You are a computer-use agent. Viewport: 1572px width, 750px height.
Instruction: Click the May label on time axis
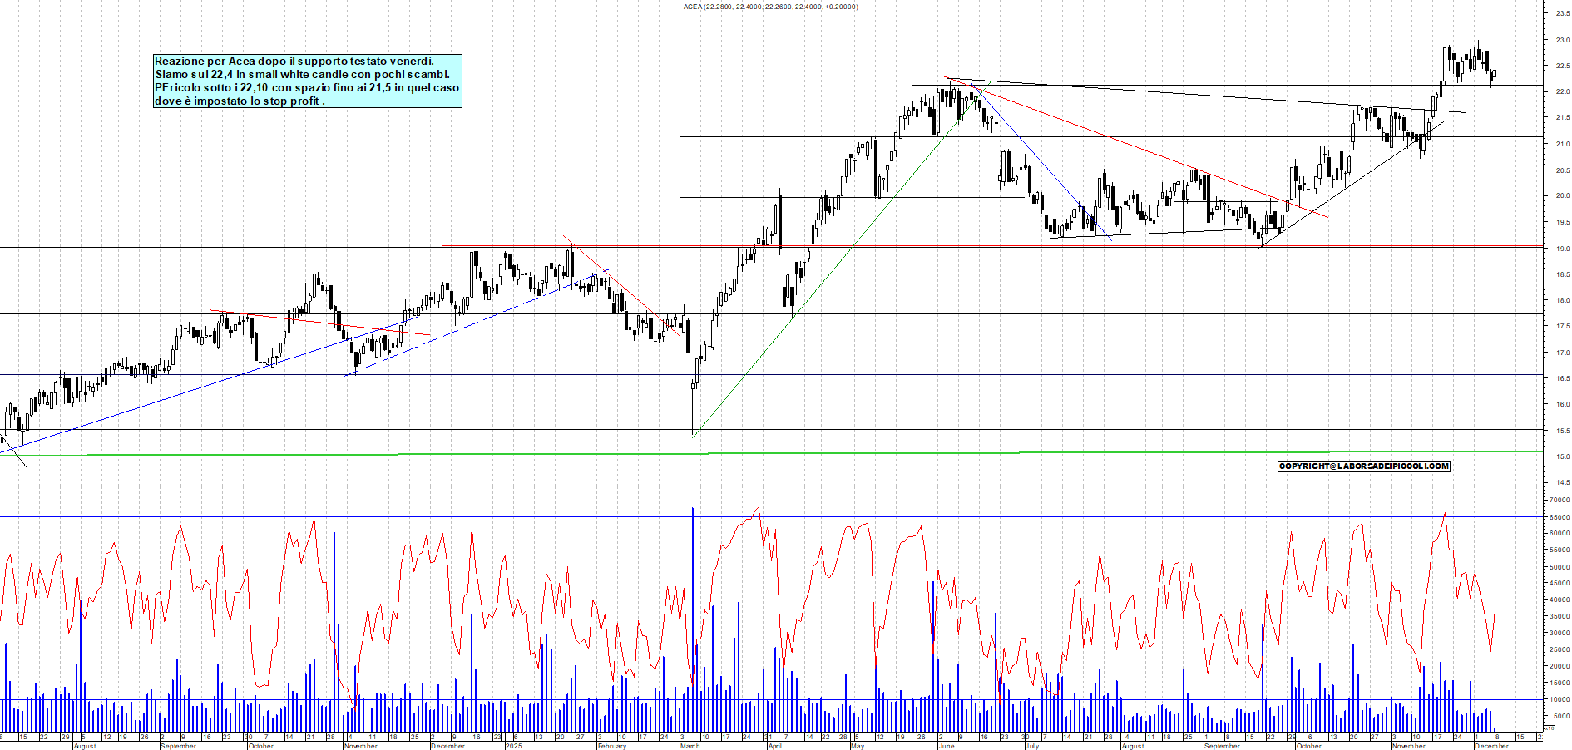click(858, 746)
